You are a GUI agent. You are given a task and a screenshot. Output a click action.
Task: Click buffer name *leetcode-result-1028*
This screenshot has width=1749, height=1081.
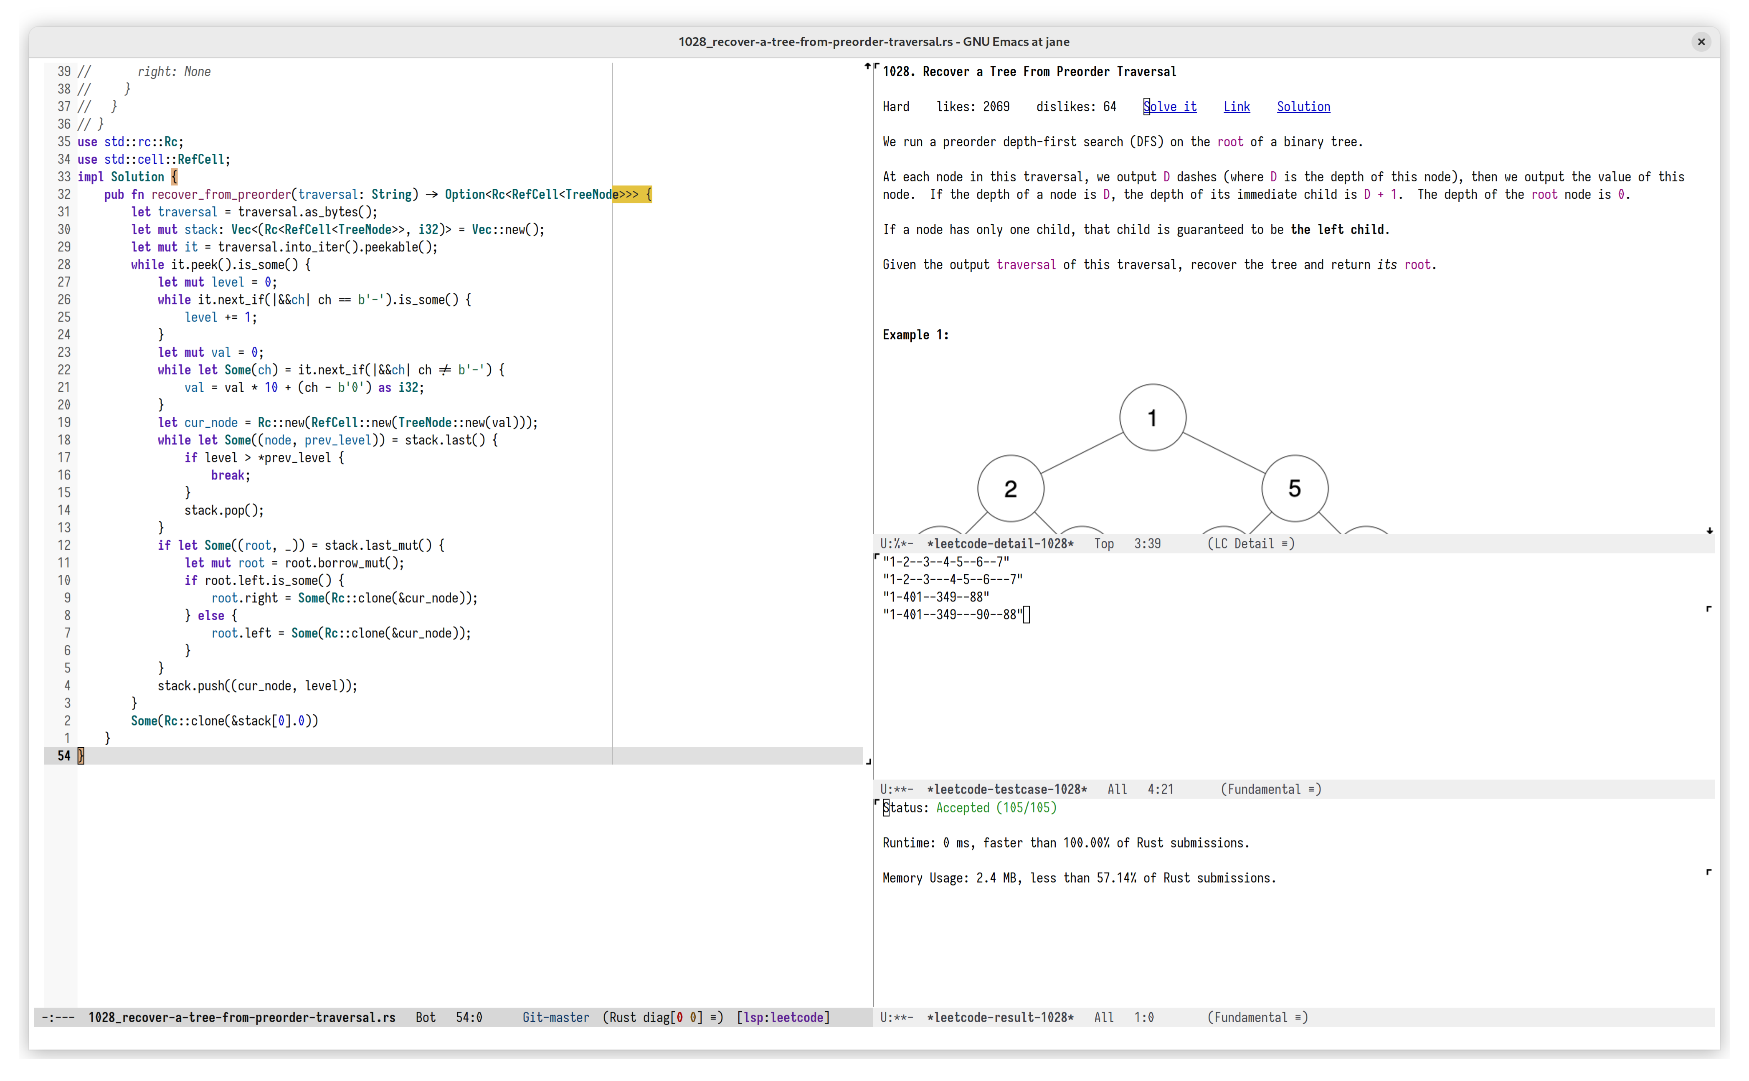[x=1000, y=1017]
